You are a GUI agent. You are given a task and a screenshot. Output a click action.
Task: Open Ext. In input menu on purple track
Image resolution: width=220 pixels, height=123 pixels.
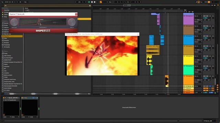(x=198, y=16)
